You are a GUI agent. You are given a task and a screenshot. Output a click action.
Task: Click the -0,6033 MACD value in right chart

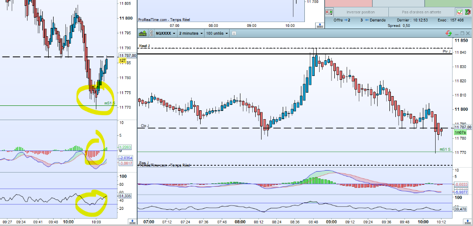[462, 184]
